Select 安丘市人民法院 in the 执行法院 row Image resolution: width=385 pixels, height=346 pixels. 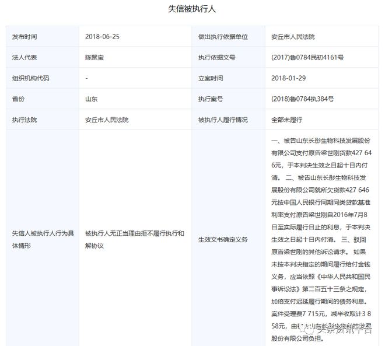[107, 120]
